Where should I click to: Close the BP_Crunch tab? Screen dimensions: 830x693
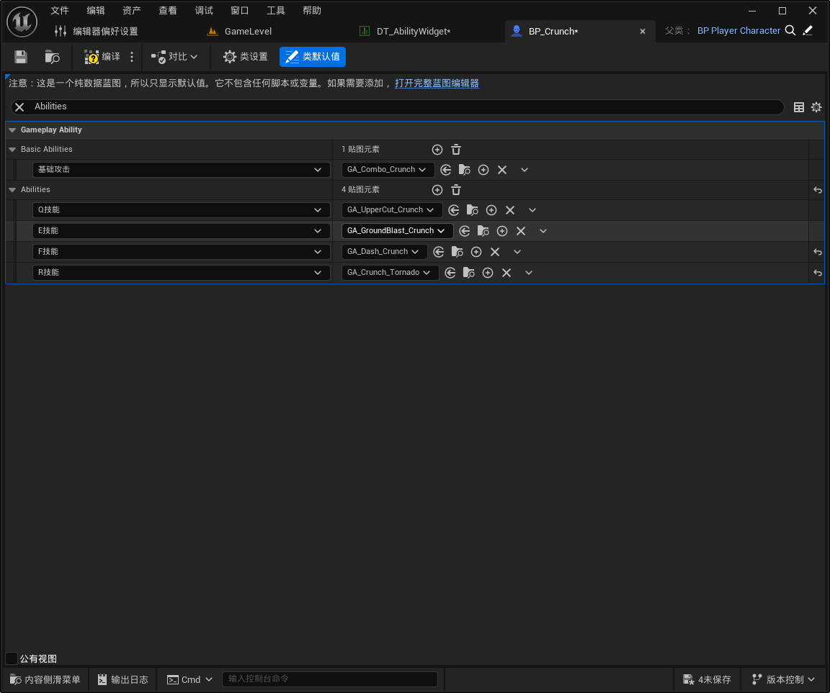(x=643, y=31)
